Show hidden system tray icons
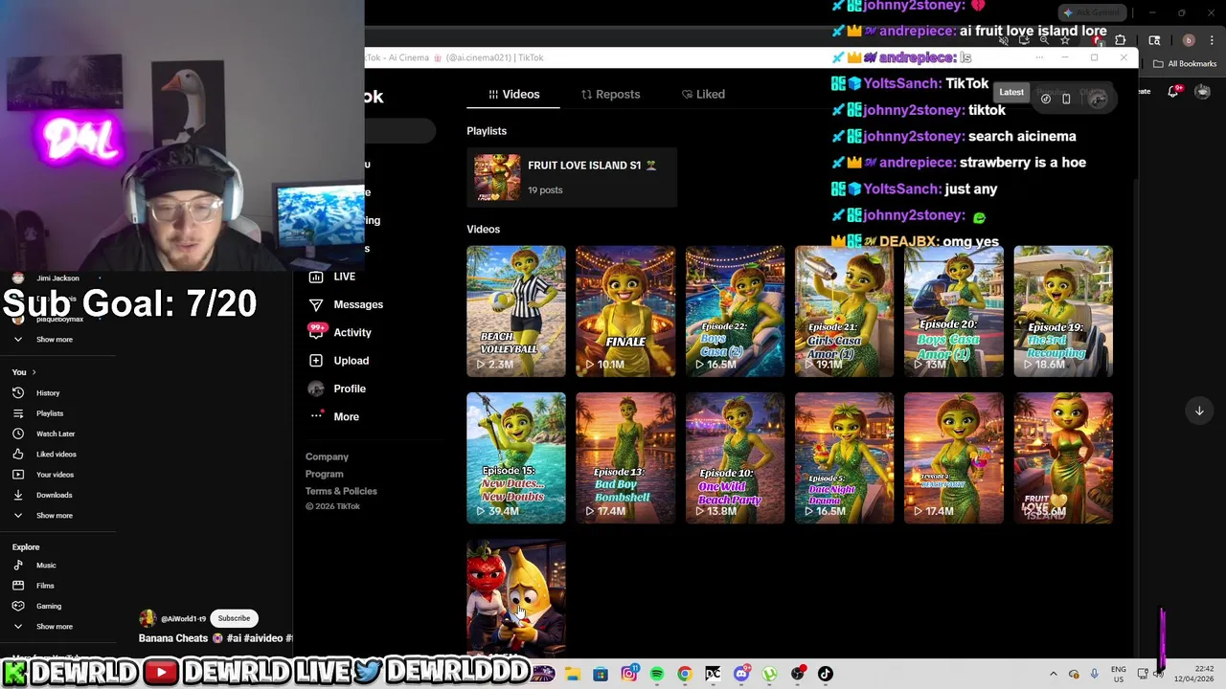 coord(1054,674)
